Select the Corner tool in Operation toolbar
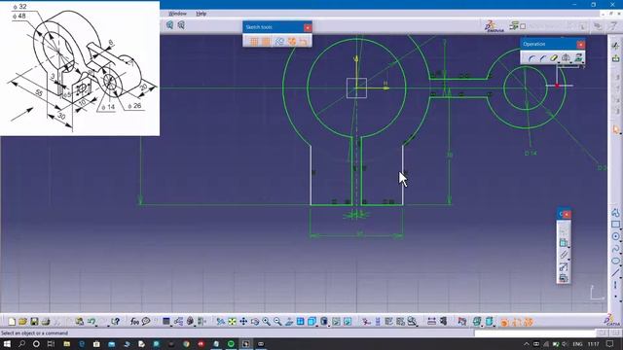The height and width of the screenshot is (350, 623). [x=531, y=58]
